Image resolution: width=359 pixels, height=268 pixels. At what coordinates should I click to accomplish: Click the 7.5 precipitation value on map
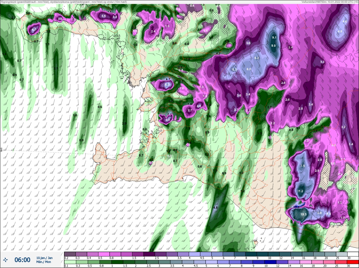(302, 166)
